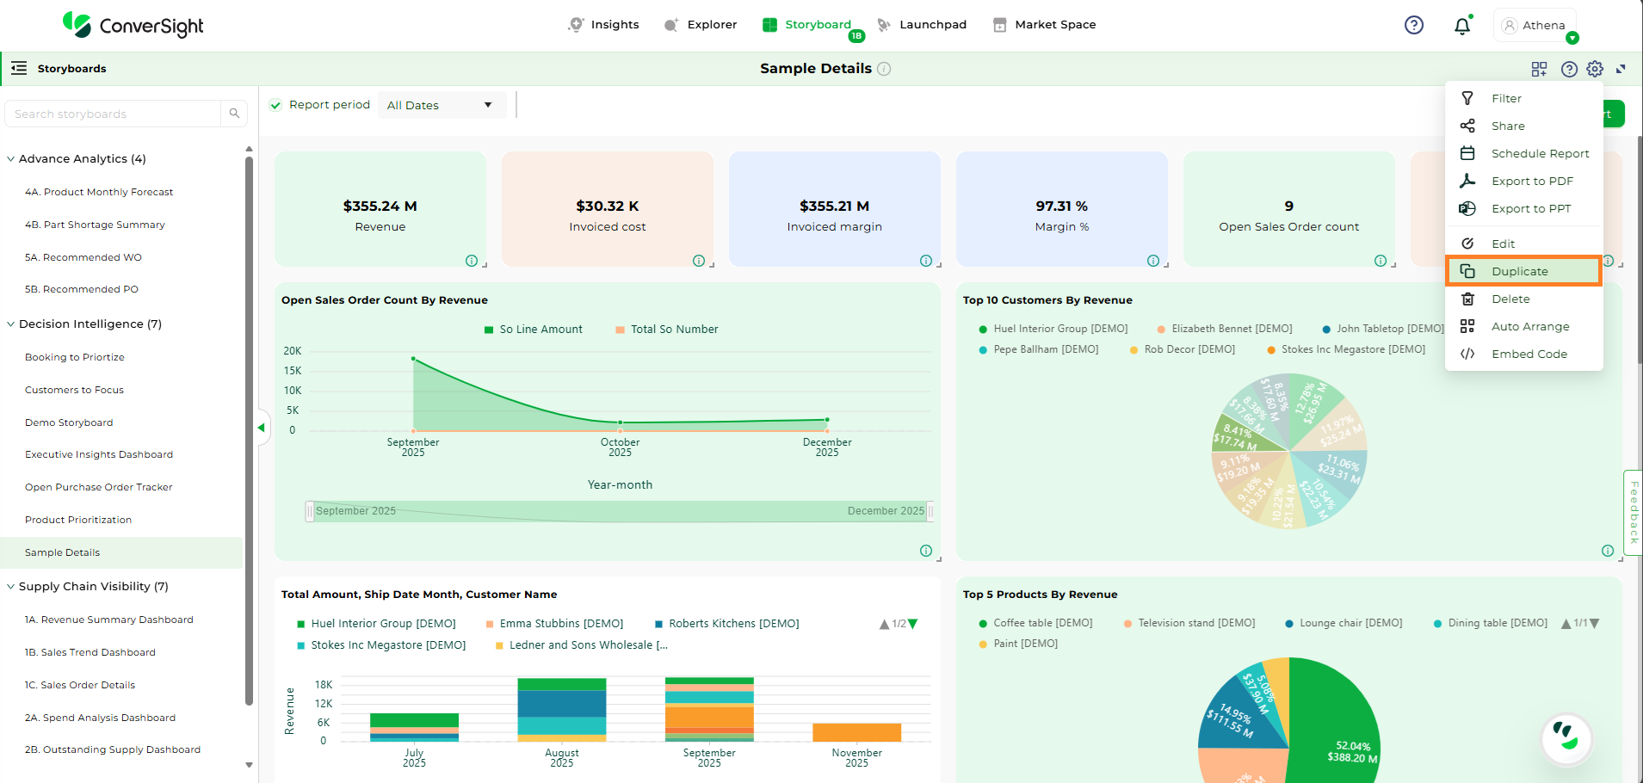Toggle the Storyboards sidebar menu icon
This screenshot has width=1643, height=783.
point(19,68)
